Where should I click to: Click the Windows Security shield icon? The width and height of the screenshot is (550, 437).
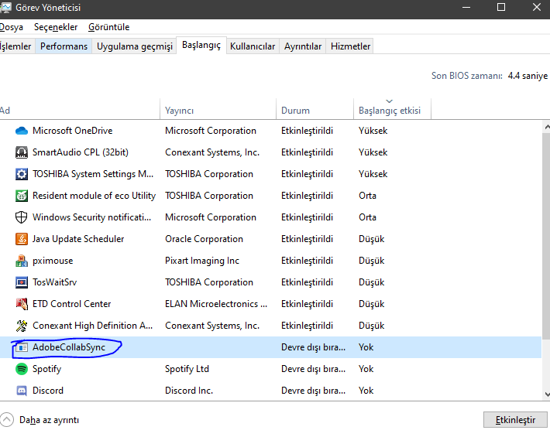tap(22, 217)
